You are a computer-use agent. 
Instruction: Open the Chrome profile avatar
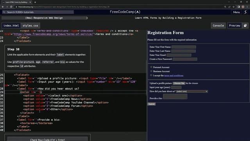pos(243,7)
